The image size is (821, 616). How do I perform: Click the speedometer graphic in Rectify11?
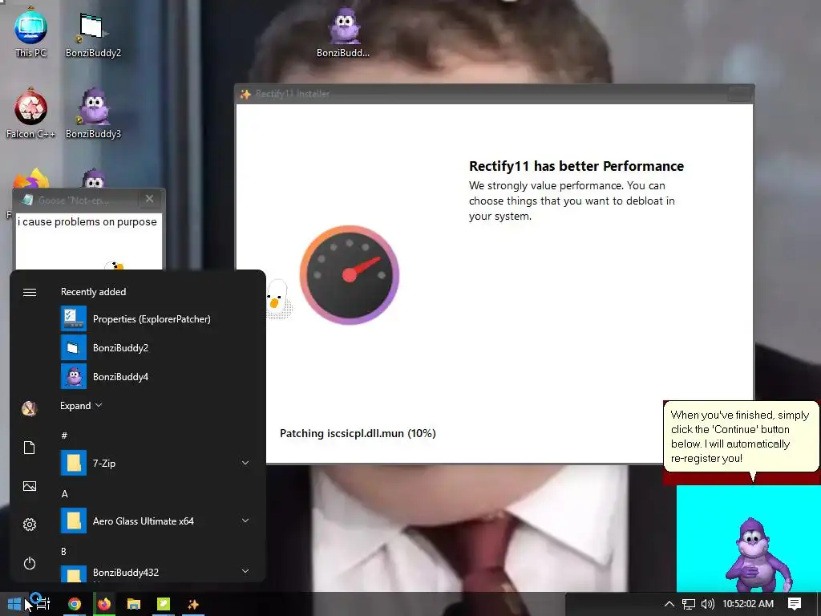tap(350, 275)
